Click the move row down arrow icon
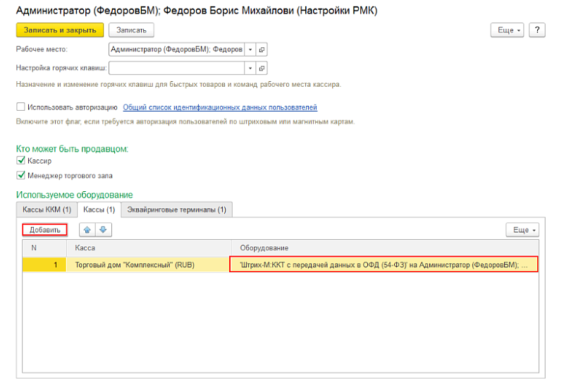 [103, 230]
